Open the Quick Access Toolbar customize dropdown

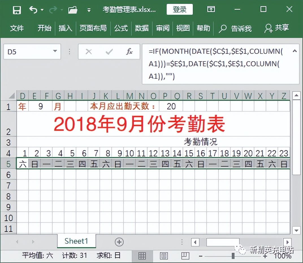pyautogui.click(x=88, y=9)
